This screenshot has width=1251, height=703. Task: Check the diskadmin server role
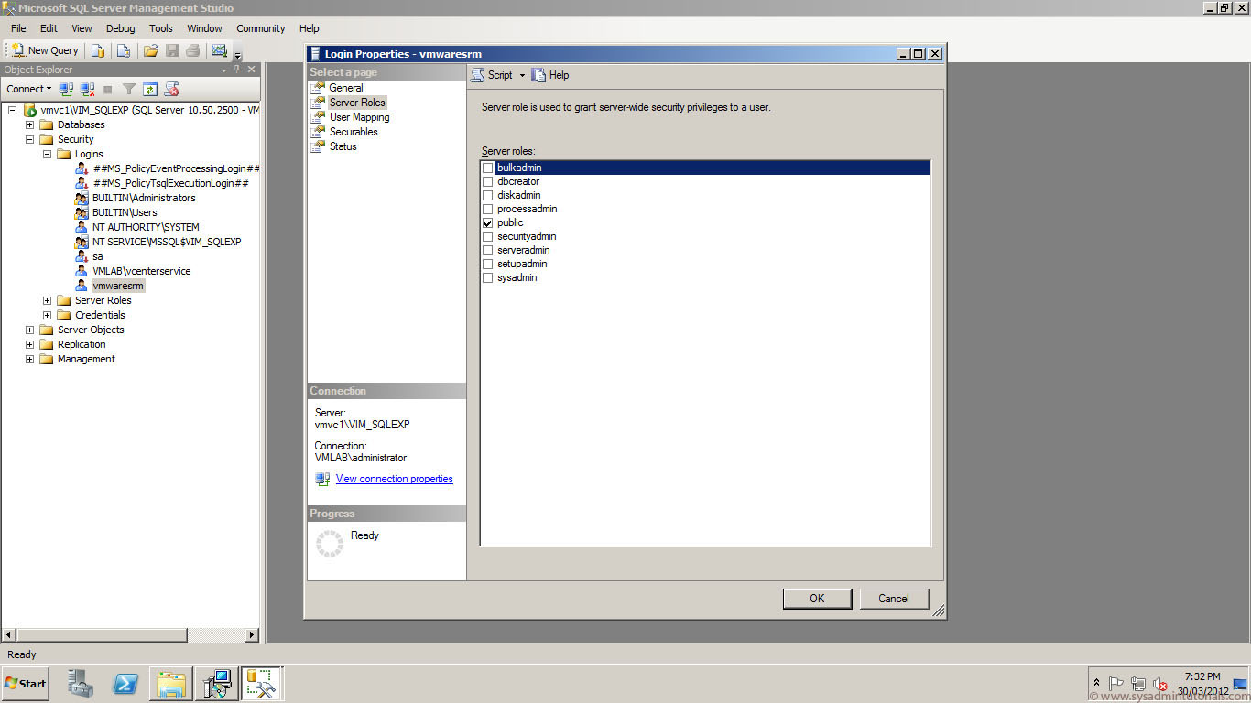click(488, 195)
